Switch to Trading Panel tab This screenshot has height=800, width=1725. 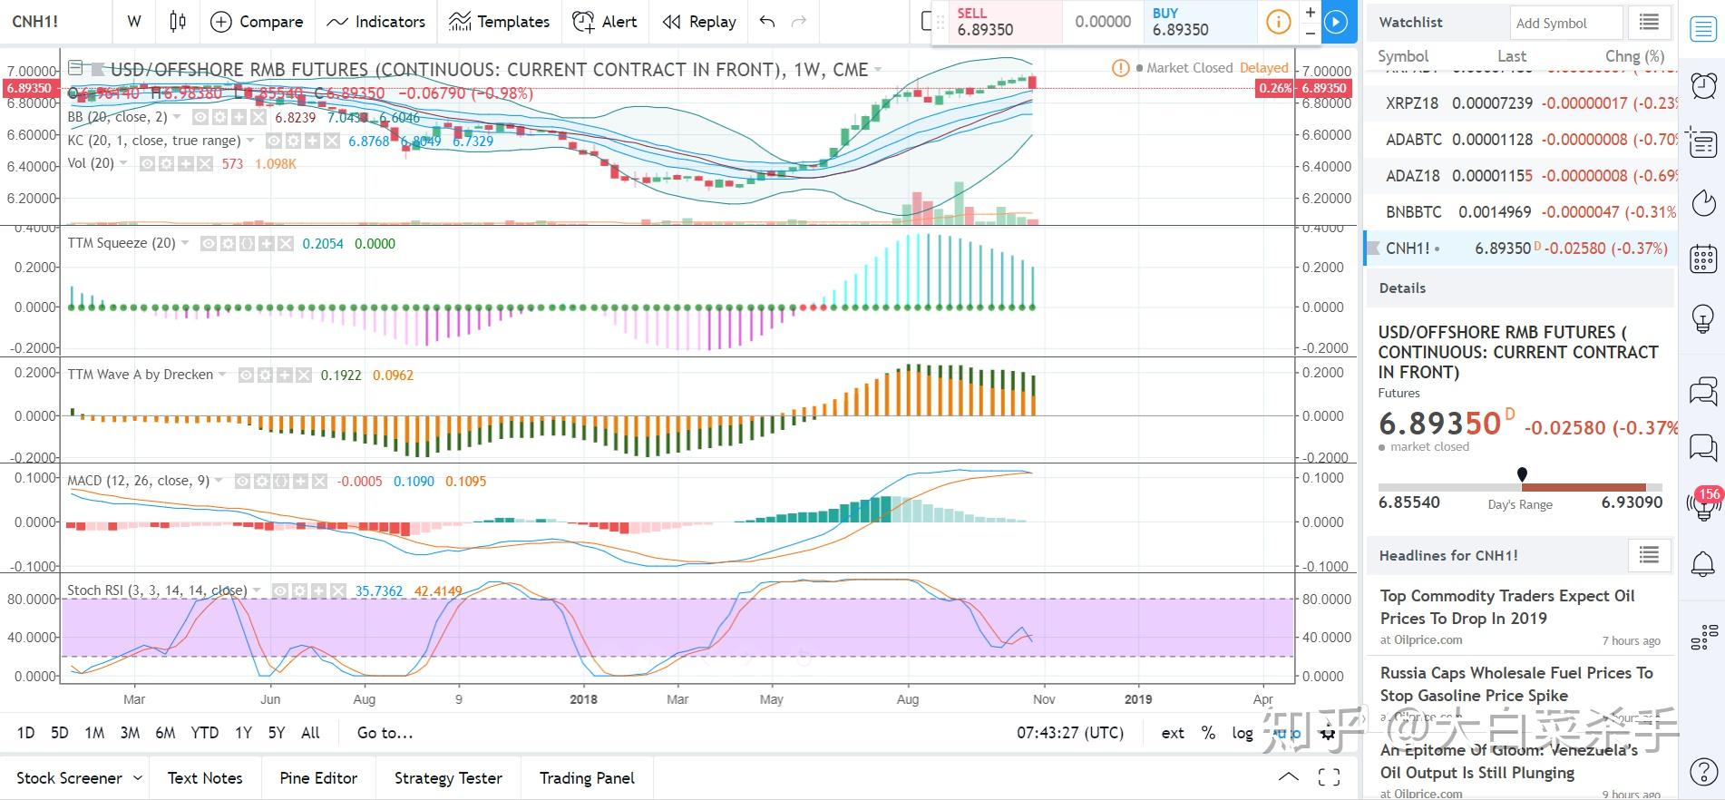point(587,777)
